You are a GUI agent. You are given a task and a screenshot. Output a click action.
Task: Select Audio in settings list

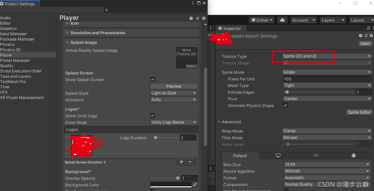click(x=5, y=18)
